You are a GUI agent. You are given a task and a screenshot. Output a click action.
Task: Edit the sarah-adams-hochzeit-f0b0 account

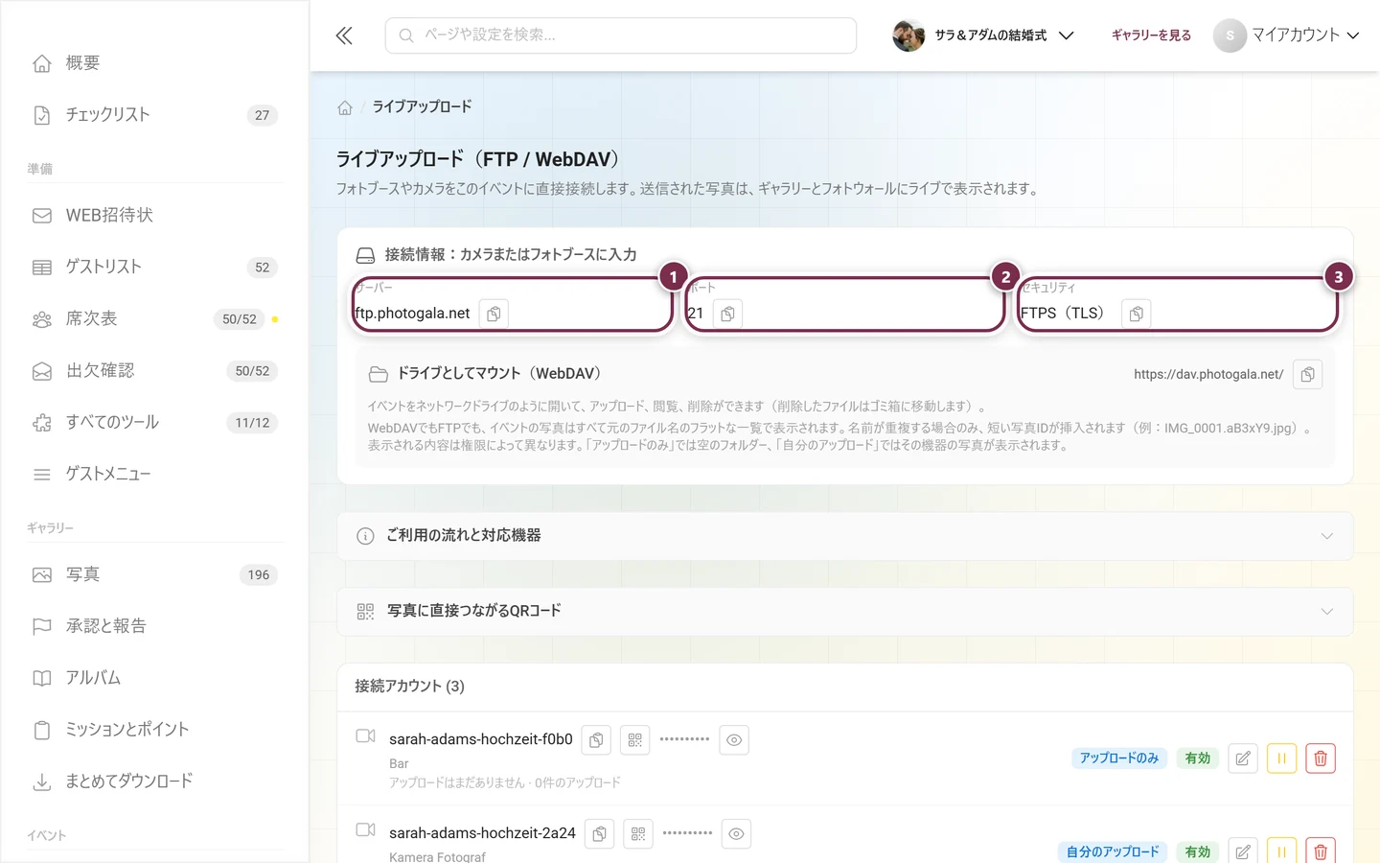(1243, 758)
